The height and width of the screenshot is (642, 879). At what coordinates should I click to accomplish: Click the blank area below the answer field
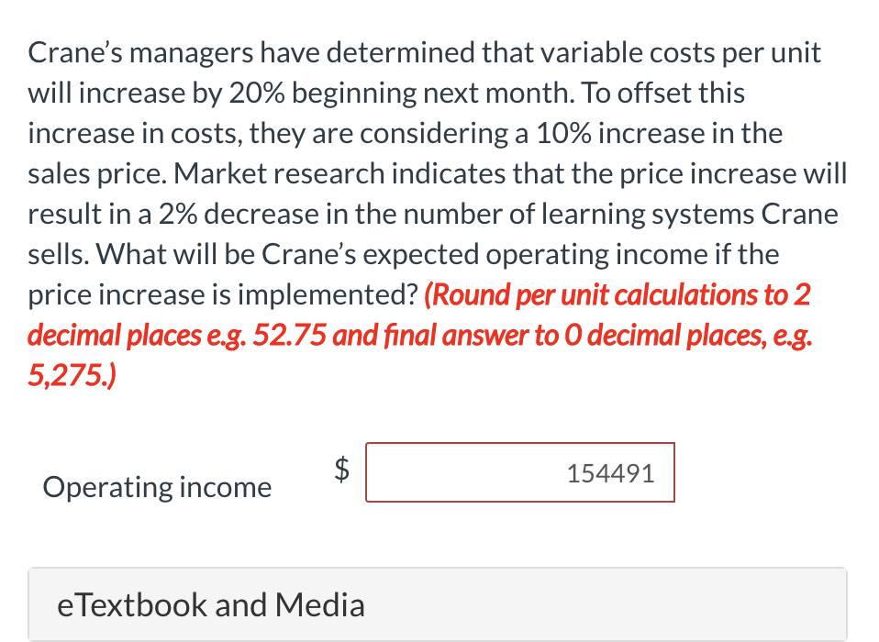point(439,537)
